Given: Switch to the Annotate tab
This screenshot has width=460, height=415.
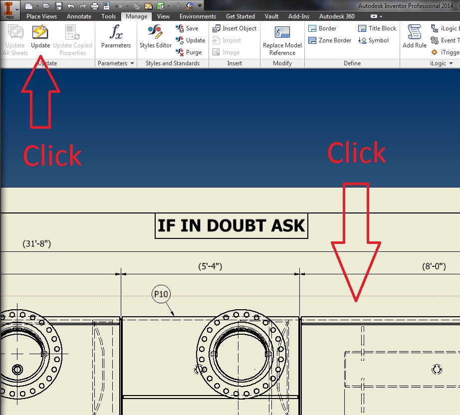Looking at the screenshot, I should [x=79, y=16].
